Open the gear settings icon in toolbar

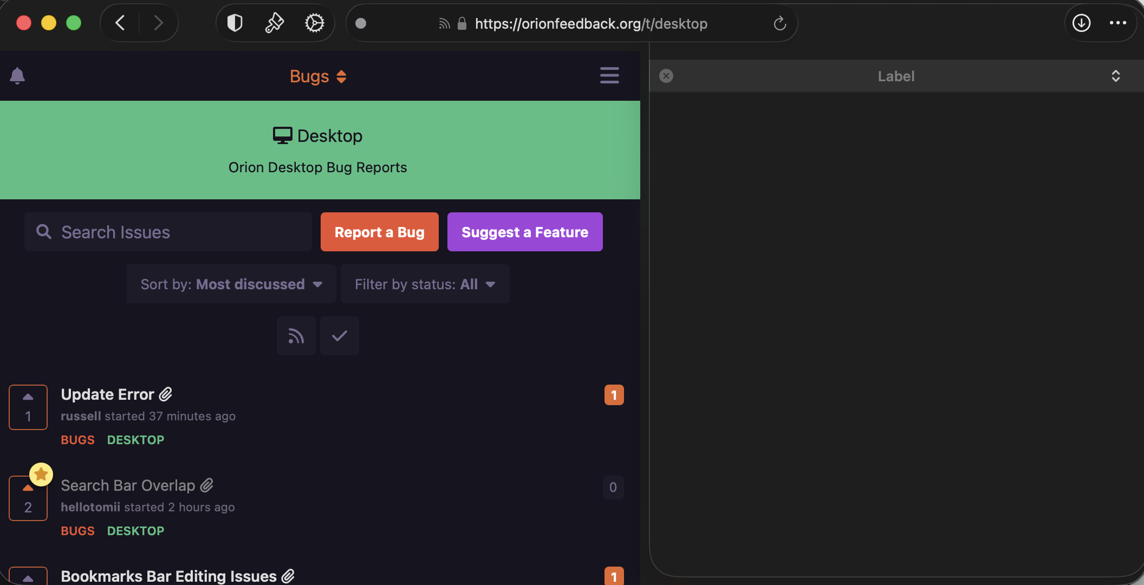(314, 23)
